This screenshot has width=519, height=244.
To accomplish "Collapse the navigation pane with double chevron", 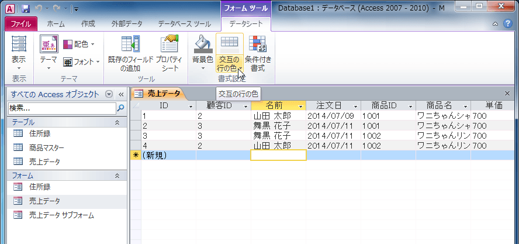I will 121,94.
